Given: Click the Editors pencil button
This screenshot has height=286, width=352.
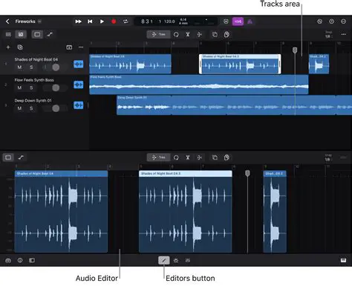Looking at the screenshot, I should [x=164, y=260].
